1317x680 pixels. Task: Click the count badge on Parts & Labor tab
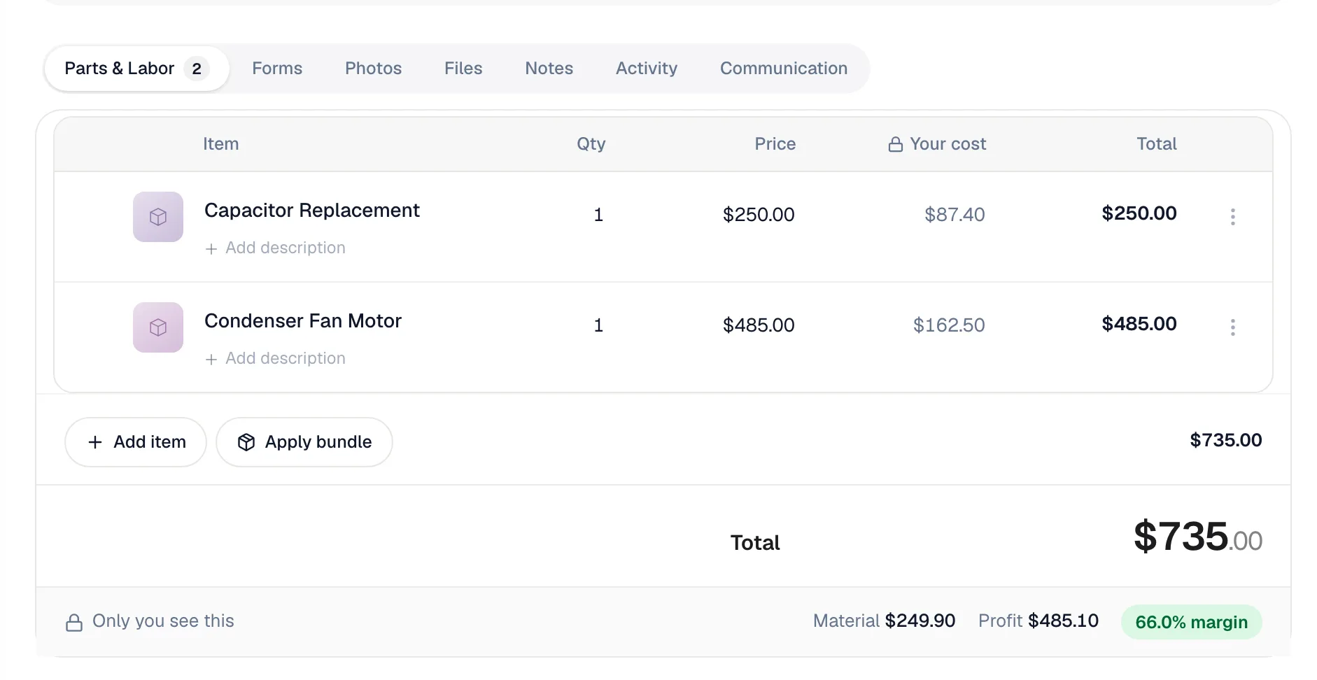pyautogui.click(x=197, y=69)
